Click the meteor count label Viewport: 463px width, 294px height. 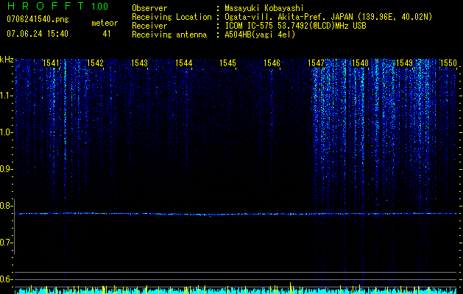(x=105, y=23)
